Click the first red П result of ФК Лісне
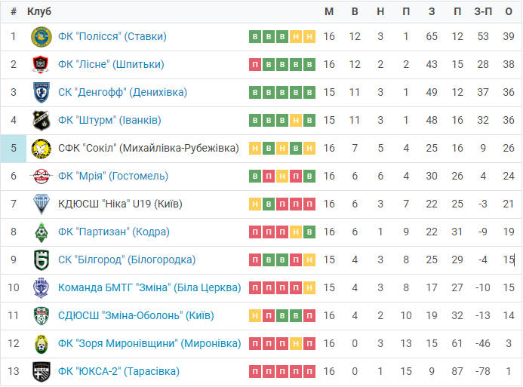The image size is (523, 387). pos(255,65)
